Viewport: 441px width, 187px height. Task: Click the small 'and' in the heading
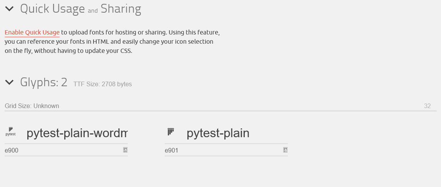93,11
